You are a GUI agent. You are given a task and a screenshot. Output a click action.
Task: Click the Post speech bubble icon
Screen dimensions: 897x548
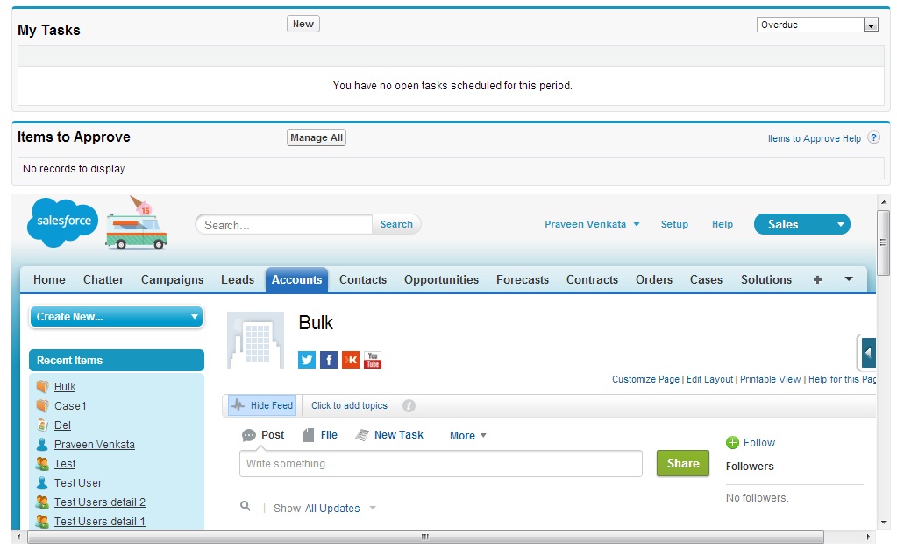[x=249, y=435]
